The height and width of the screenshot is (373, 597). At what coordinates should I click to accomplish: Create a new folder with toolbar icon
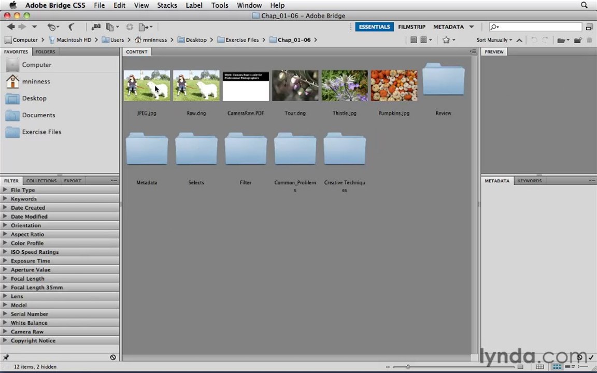pyautogui.click(x=578, y=40)
